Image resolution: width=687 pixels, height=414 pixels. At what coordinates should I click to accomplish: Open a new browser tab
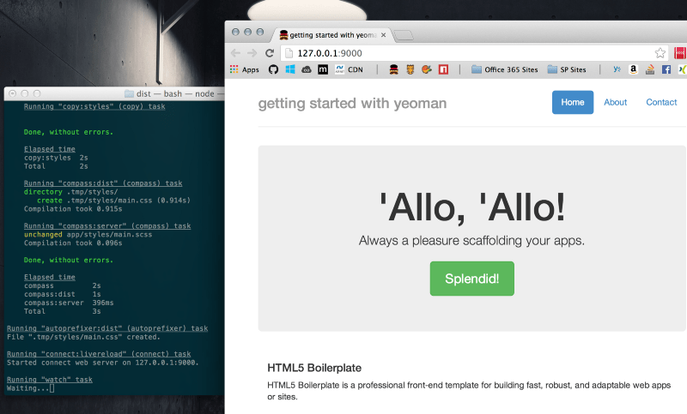click(x=405, y=35)
